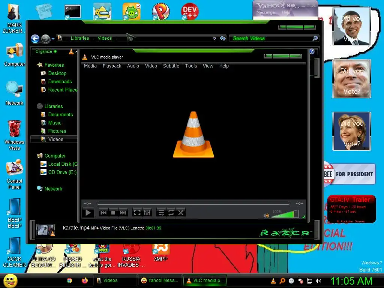This screenshot has width=384, height=288.
Task: Start playback with VLC play button
Action: point(88,213)
